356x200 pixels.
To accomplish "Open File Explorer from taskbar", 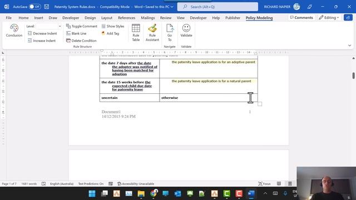I will tap(141, 194).
